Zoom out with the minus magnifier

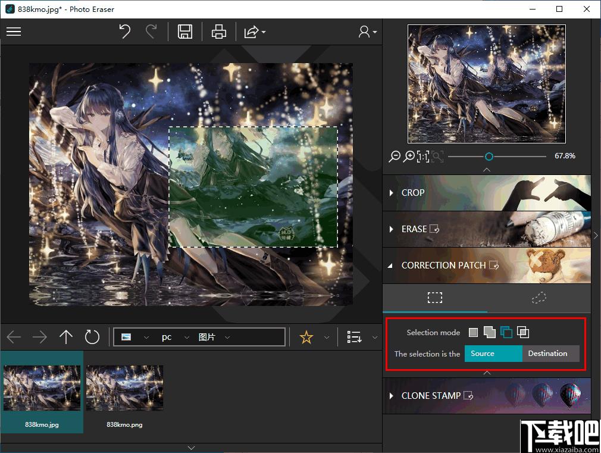point(395,156)
